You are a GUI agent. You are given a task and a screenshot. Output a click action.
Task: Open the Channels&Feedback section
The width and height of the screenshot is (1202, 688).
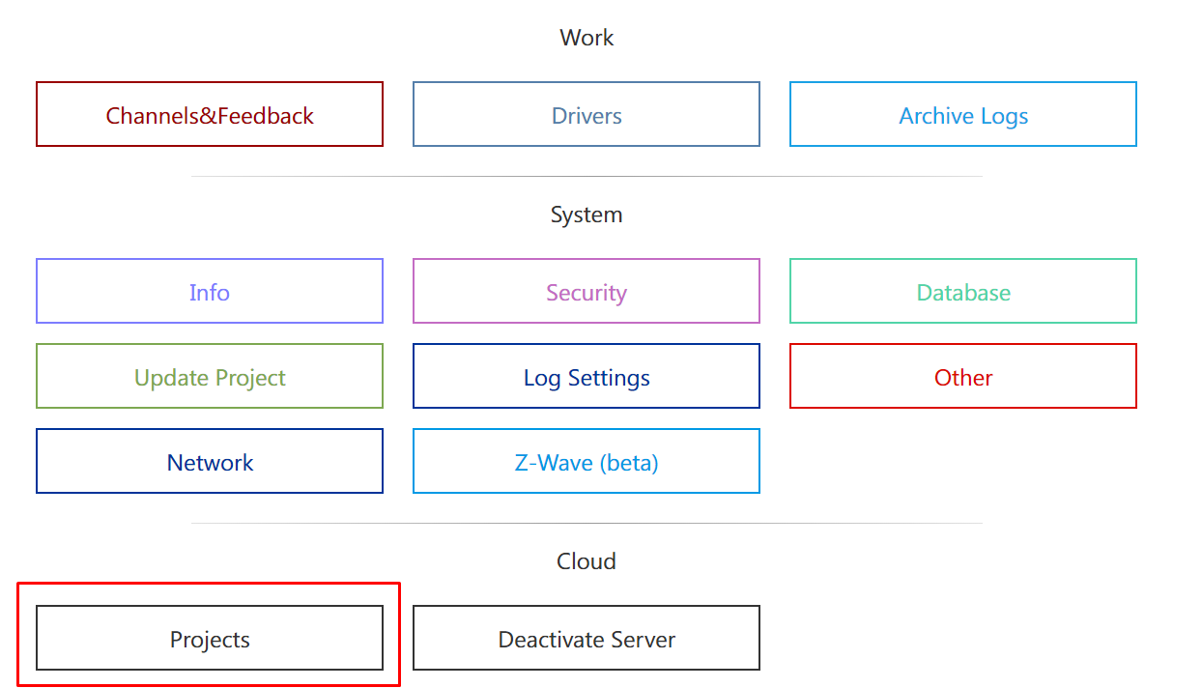210,115
